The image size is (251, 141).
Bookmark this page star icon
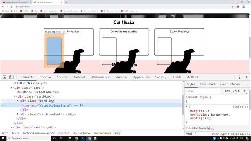click(x=233, y=7)
